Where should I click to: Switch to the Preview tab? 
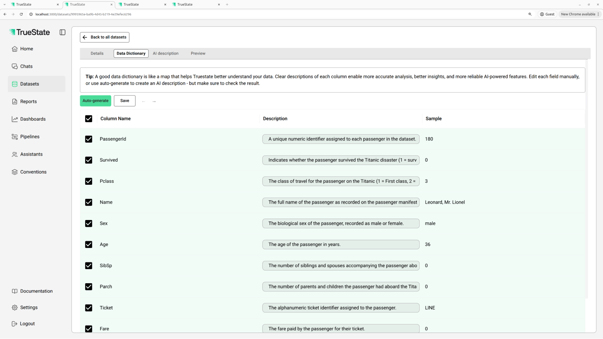198,53
